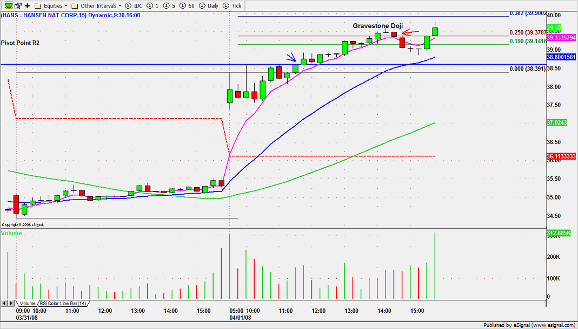Click the 40.00 price axis label

tap(554, 15)
